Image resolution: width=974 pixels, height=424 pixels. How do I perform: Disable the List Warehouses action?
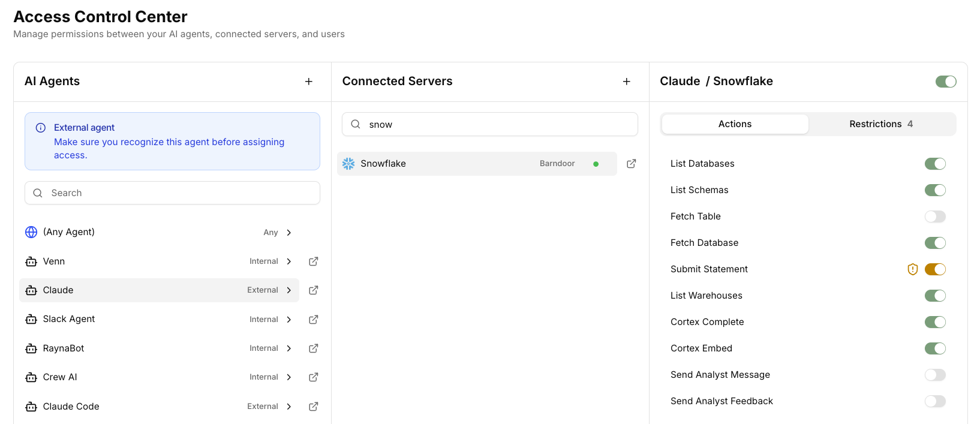tap(935, 296)
